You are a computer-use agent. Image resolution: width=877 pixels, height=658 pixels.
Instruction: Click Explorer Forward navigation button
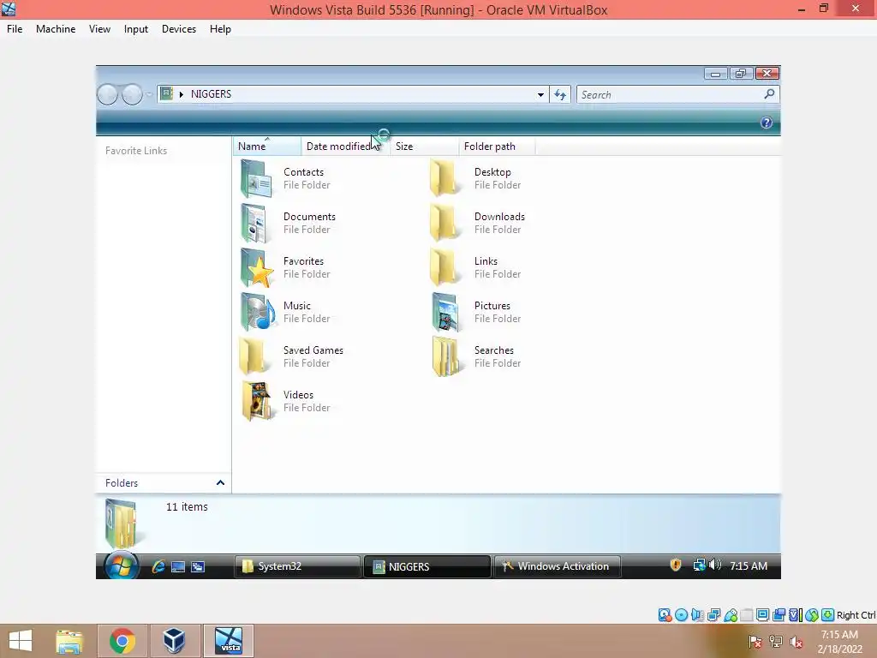132,94
